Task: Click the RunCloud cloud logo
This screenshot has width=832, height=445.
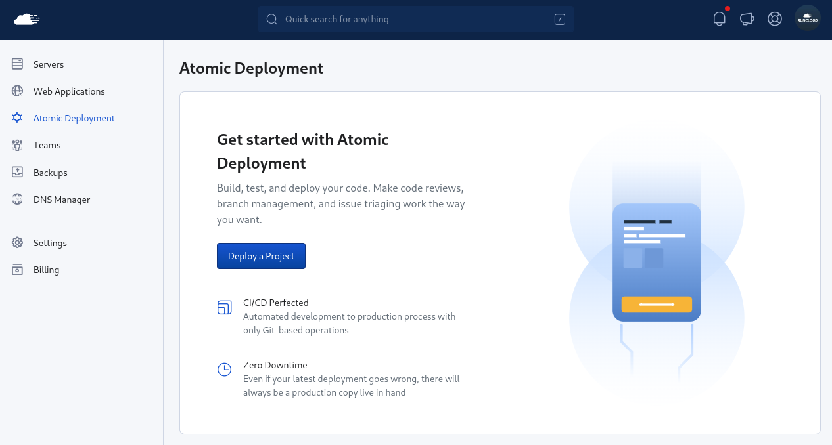Action: pos(27,20)
